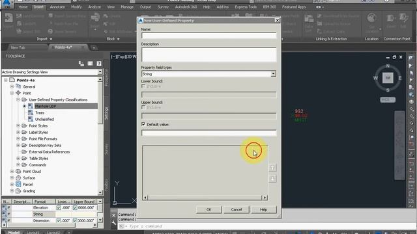Move item down with the dialog down arrow
The height and width of the screenshot is (234, 417).
[x=272, y=179]
